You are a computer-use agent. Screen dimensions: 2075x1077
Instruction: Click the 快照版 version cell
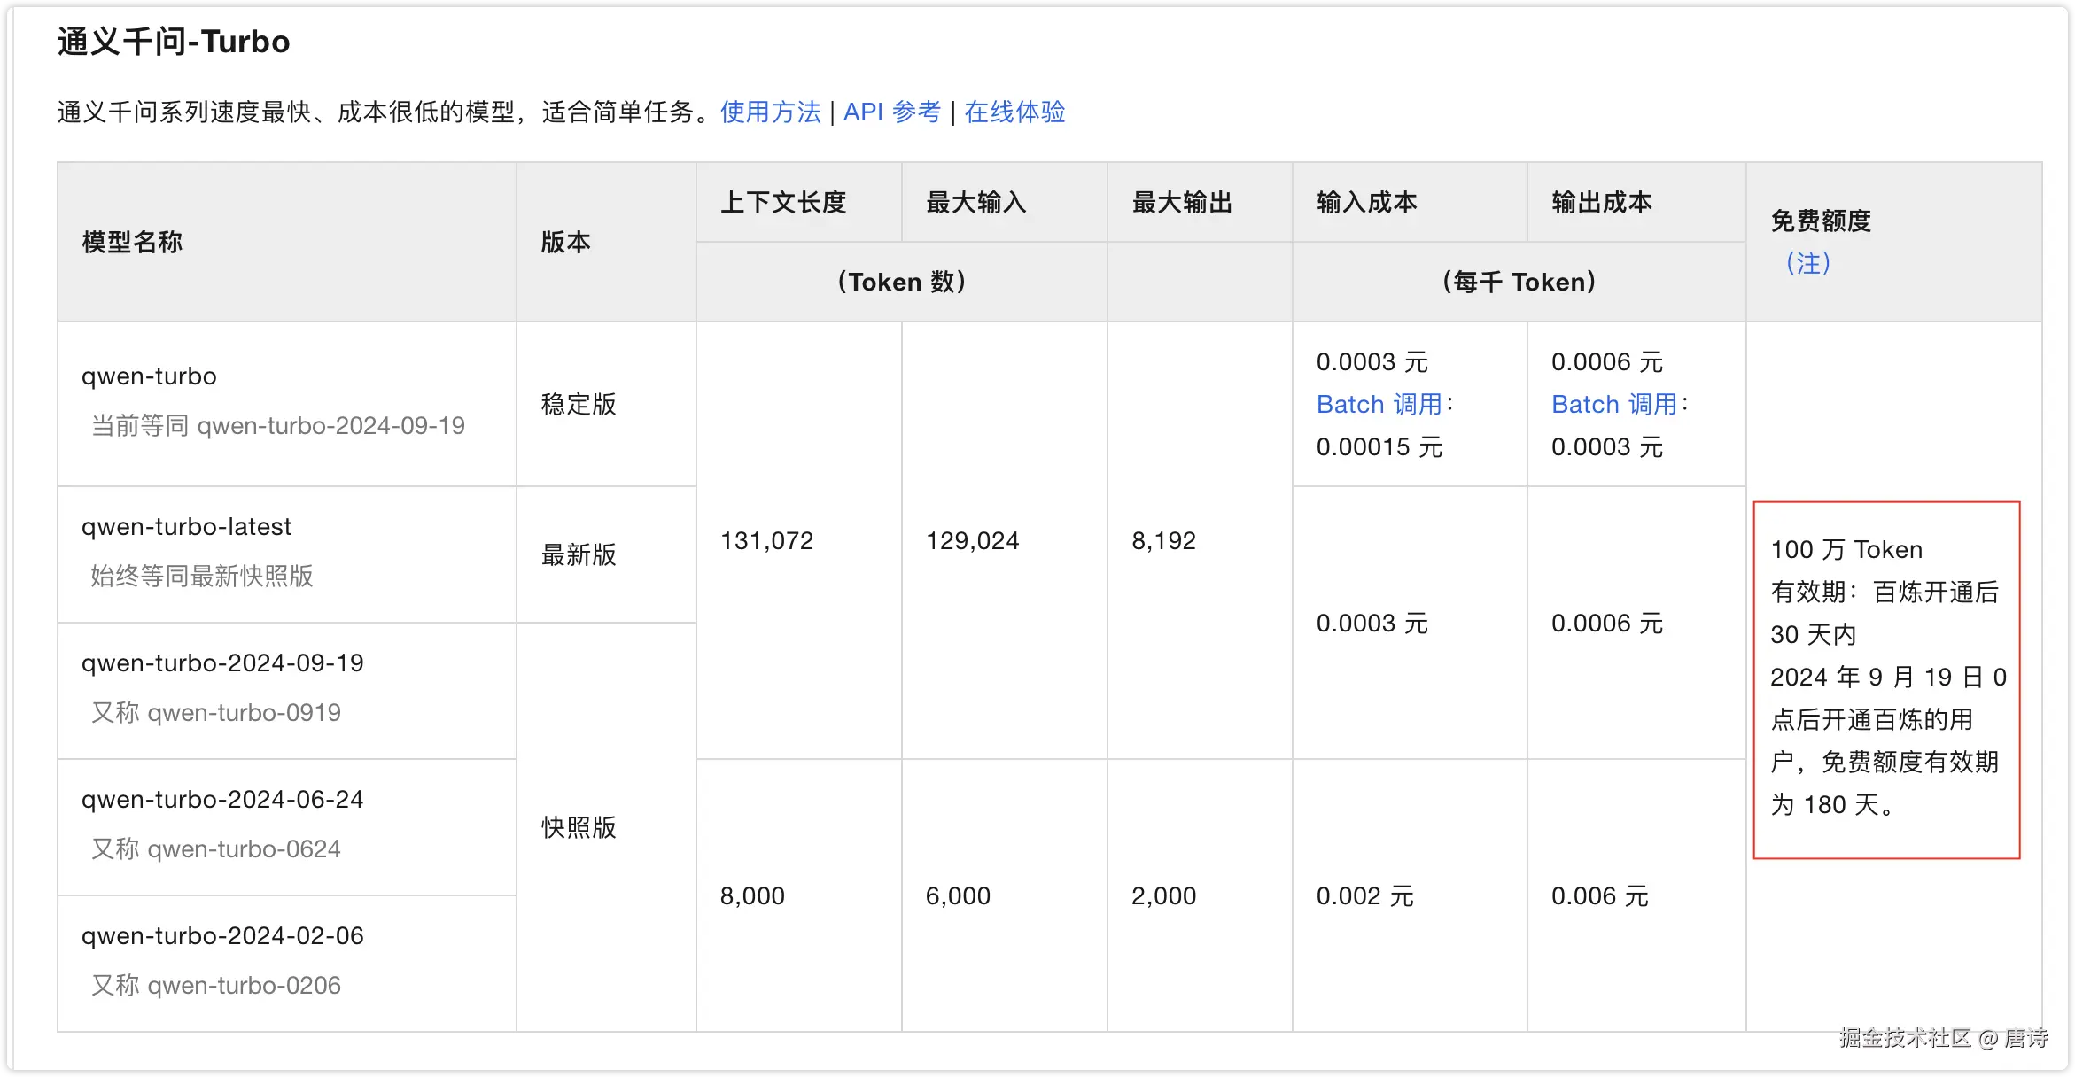579,827
